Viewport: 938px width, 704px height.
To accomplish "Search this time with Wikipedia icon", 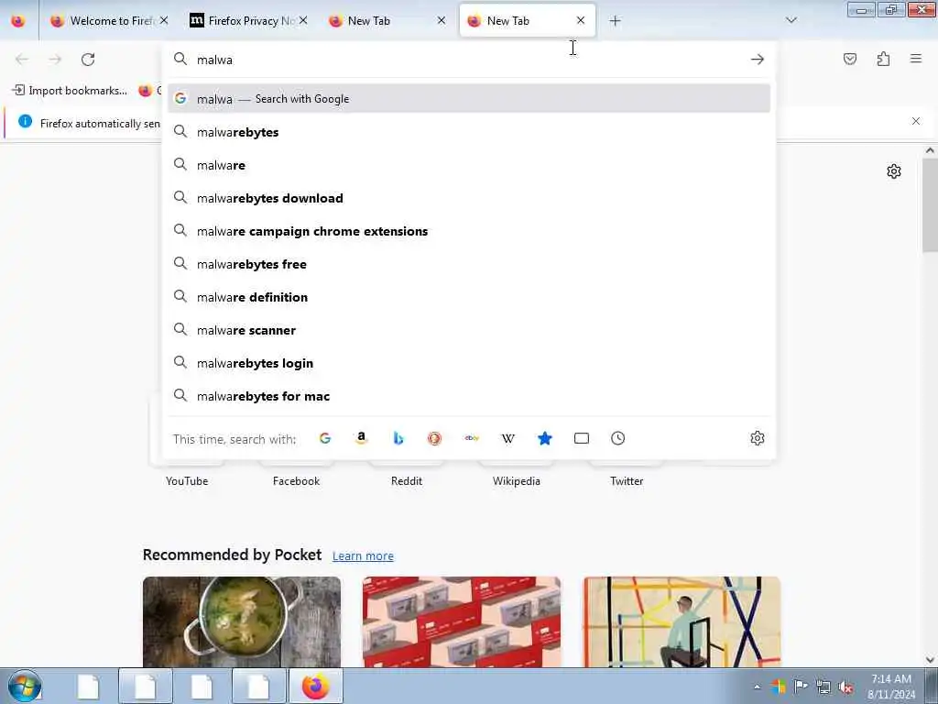I will (x=507, y=438).
